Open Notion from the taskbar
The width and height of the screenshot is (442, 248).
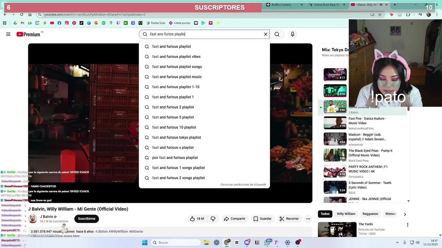[257, 242]
